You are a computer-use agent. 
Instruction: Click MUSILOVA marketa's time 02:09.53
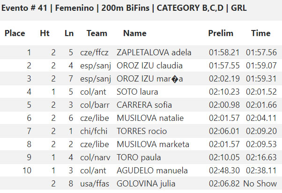coord(261,144)
